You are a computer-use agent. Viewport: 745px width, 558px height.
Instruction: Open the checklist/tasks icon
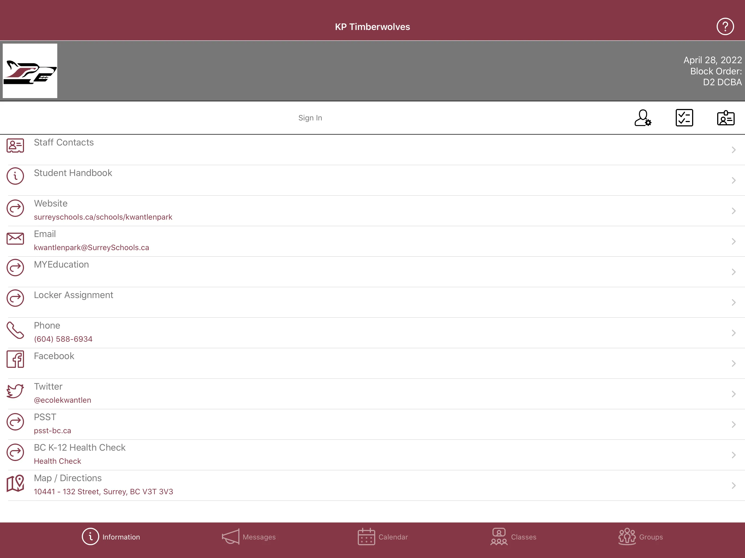(684, 117)
